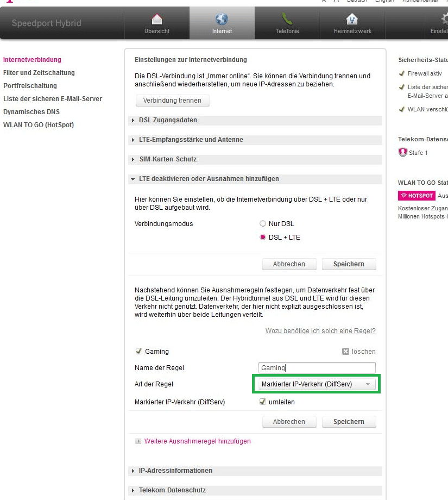The width and height of the screenshot is (448, 500).
Task: Click the löschen X icon
Action: (345, 352)
